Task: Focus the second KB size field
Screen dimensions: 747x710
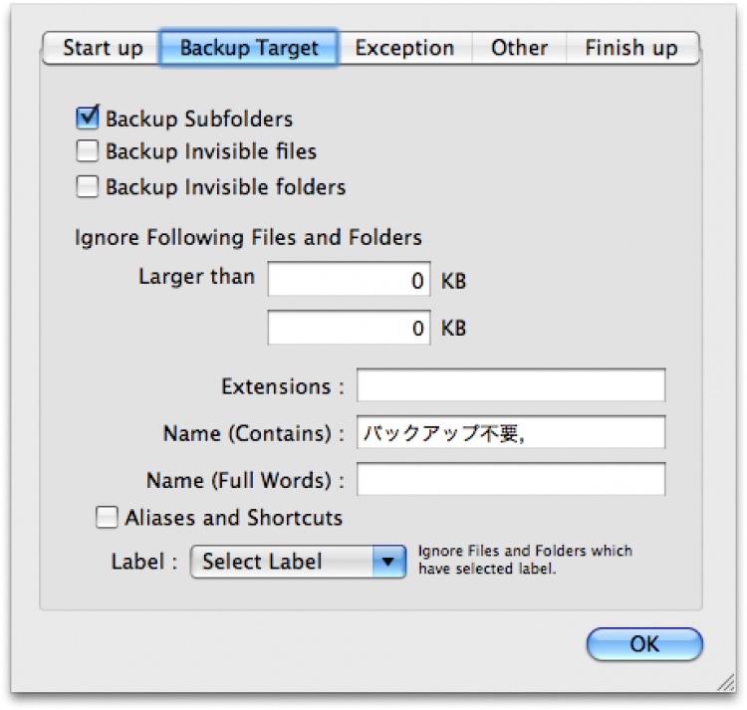Action: pyautogui.click(x=349, y=329)
